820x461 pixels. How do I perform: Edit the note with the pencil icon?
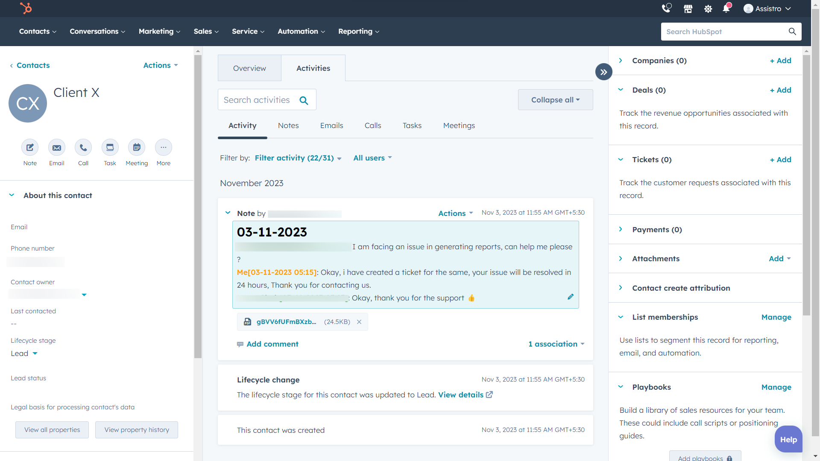pos(571,297)
